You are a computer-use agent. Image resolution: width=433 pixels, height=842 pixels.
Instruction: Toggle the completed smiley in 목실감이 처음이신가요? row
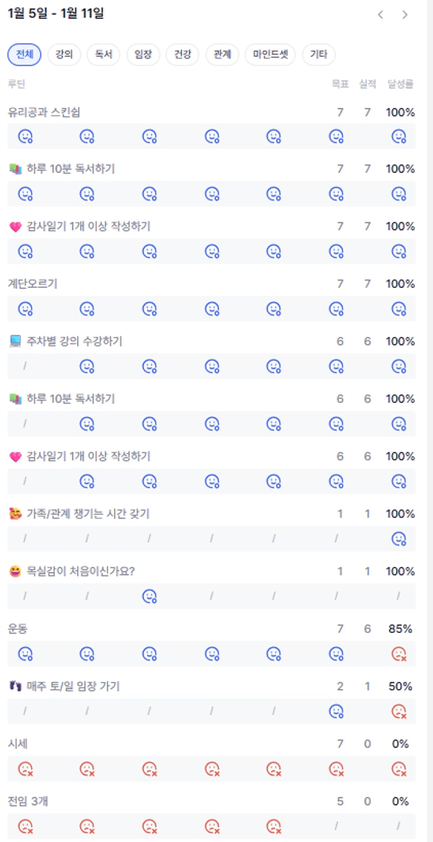tap(150, 596)
